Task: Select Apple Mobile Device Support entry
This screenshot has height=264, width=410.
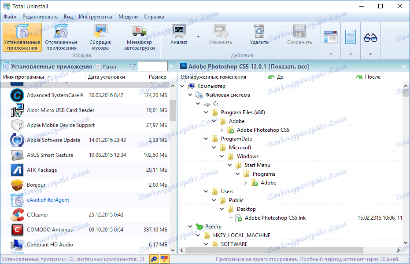Action: (x=85, y=125)
